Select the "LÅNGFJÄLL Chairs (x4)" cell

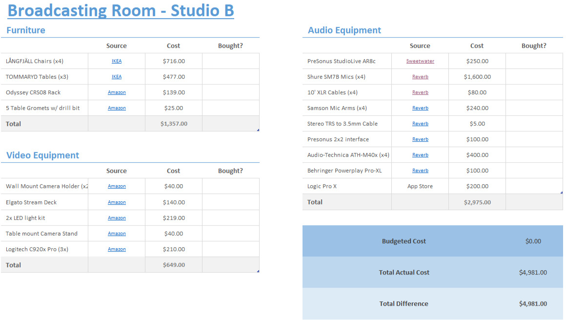click(x=44, y=61)
